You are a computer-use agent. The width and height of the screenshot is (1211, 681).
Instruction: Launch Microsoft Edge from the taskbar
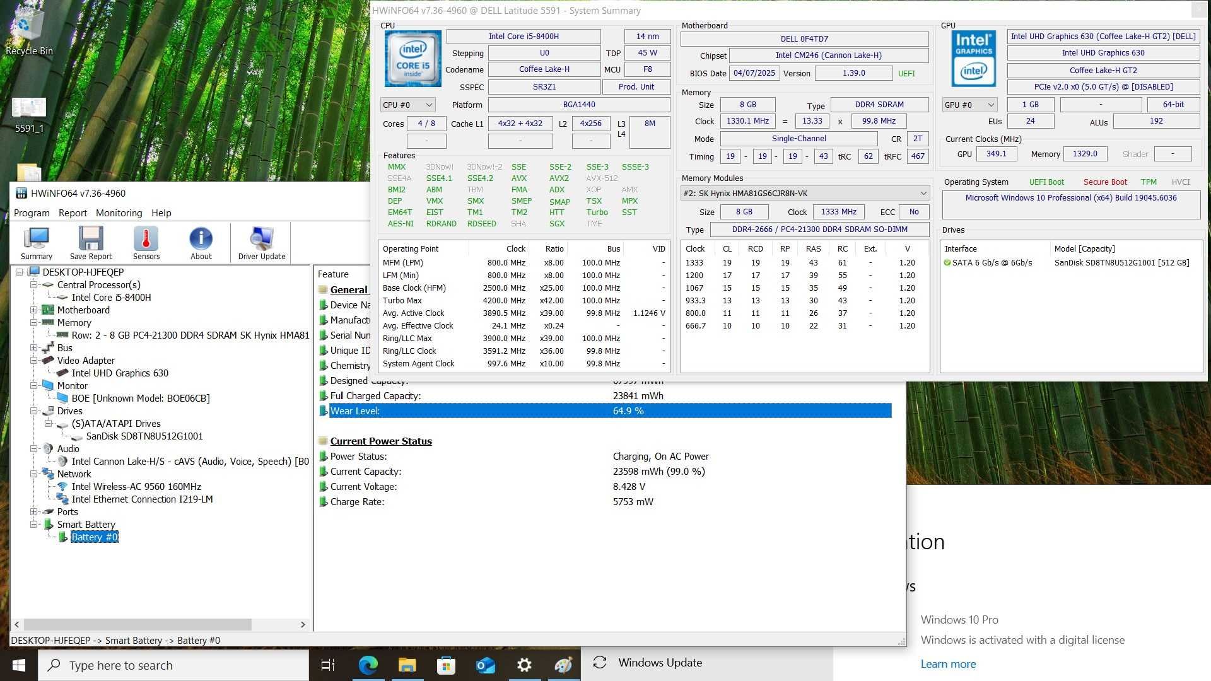(368, 665)
